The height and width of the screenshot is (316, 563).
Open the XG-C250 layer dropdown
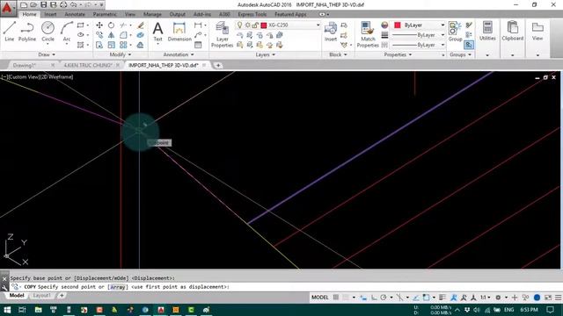tap(318, 25)
